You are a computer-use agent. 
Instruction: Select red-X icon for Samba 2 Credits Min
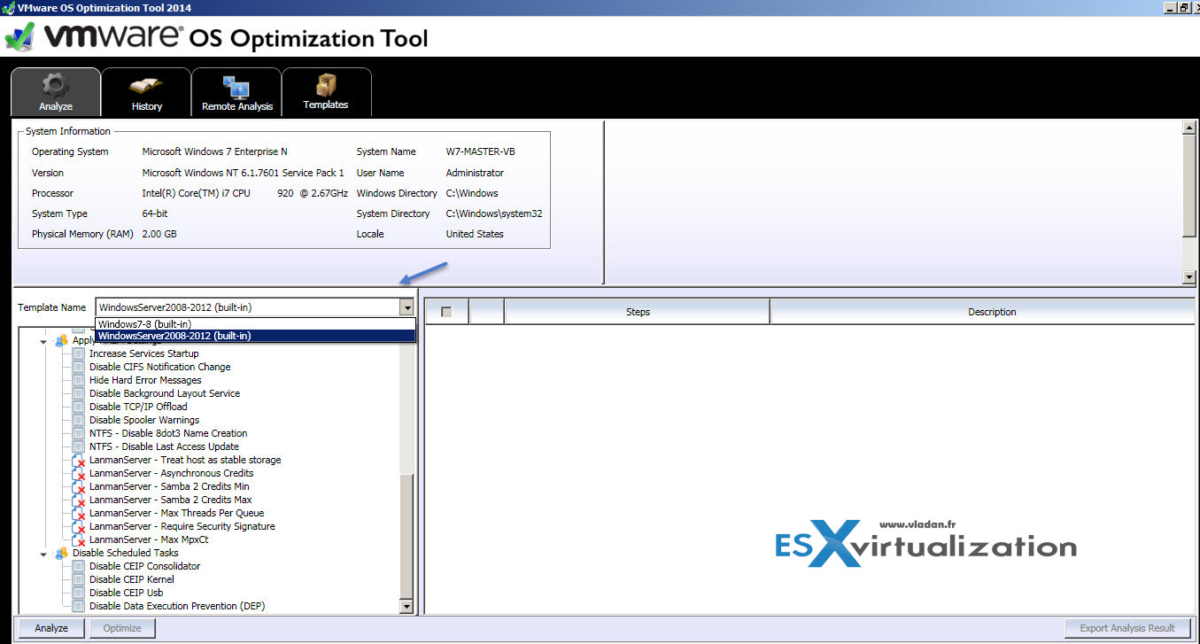(79, 487)
